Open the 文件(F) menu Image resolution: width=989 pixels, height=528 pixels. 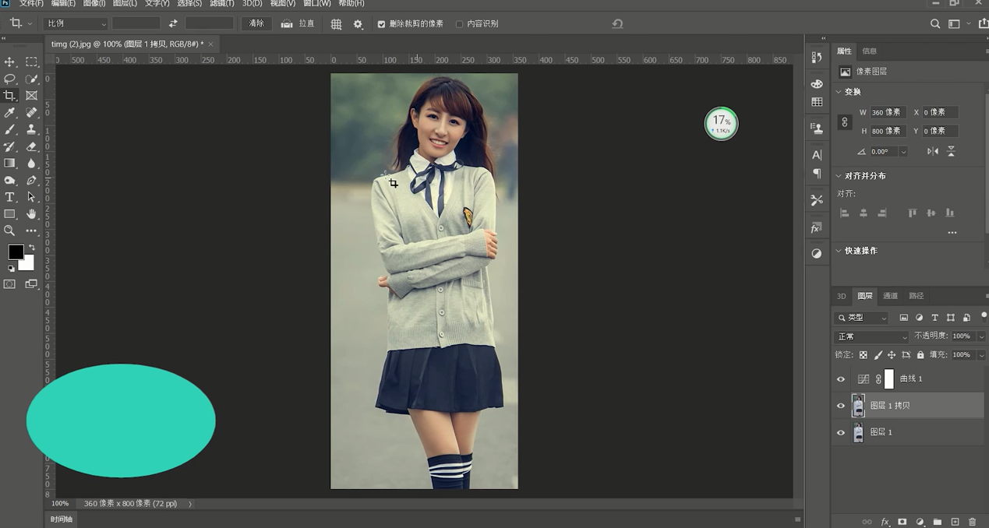point(31,4)
